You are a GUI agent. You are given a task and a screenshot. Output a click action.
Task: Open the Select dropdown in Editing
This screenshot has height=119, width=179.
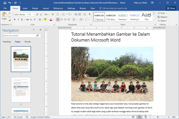162,21
